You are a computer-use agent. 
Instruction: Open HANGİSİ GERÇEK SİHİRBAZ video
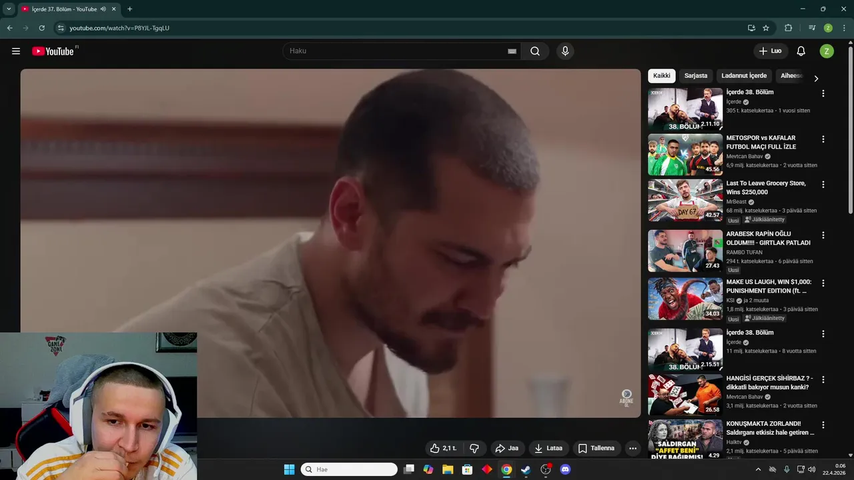[x=769, y=383]
